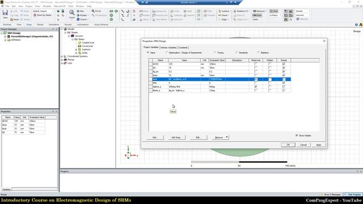Click the Fit All magnifier icon
The image size is (363, 204).
click(93, 11)
